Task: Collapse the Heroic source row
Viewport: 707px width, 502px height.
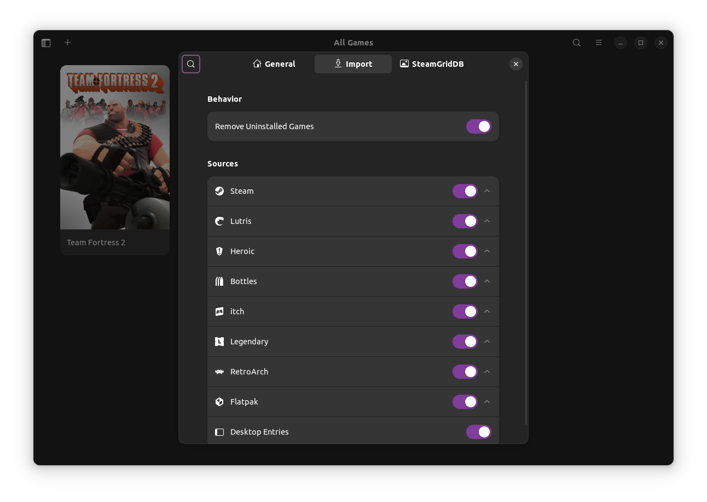Action: click(x=486, y=251)
